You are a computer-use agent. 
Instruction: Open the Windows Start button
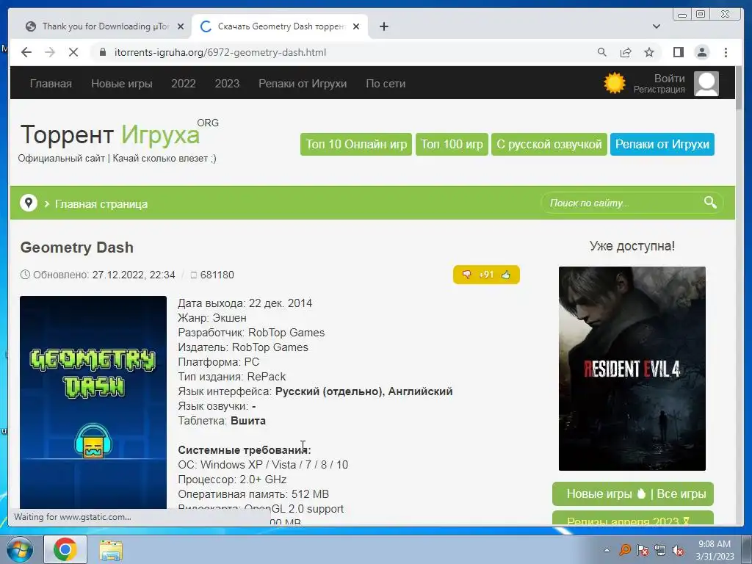click(x=20, y=549)
